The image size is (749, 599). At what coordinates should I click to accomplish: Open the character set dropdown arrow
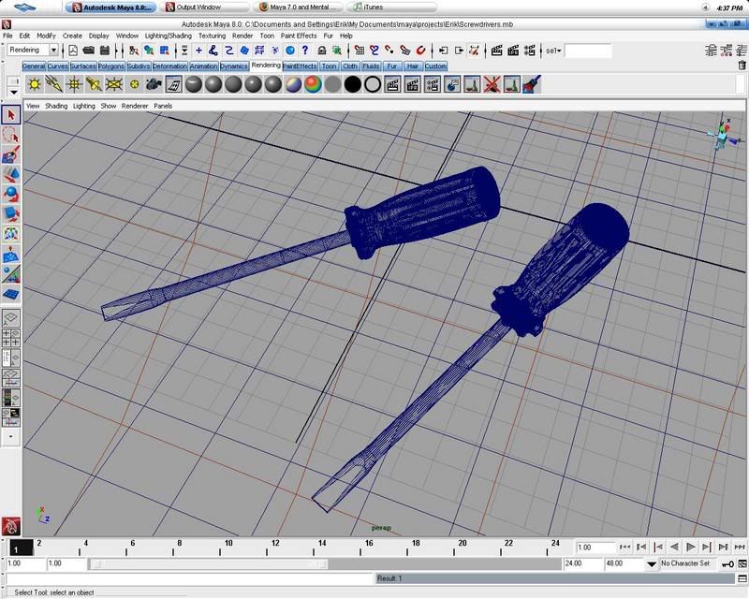coord(651,564)
